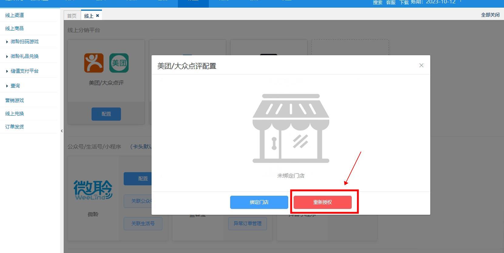Click the grey store placeholder icon

tap(291, 128)
